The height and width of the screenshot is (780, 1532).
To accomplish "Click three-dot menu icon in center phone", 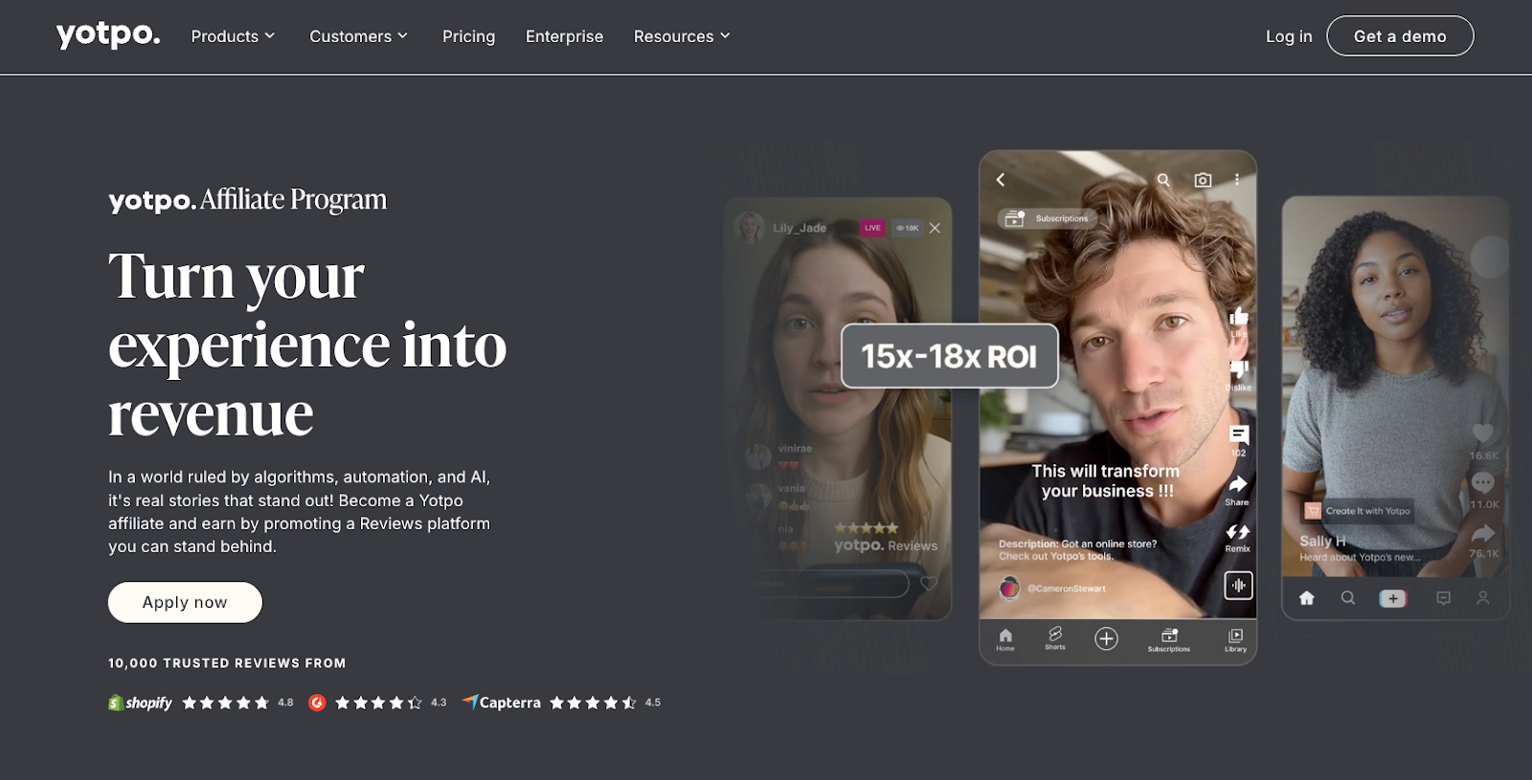I will pos(1237,180).
